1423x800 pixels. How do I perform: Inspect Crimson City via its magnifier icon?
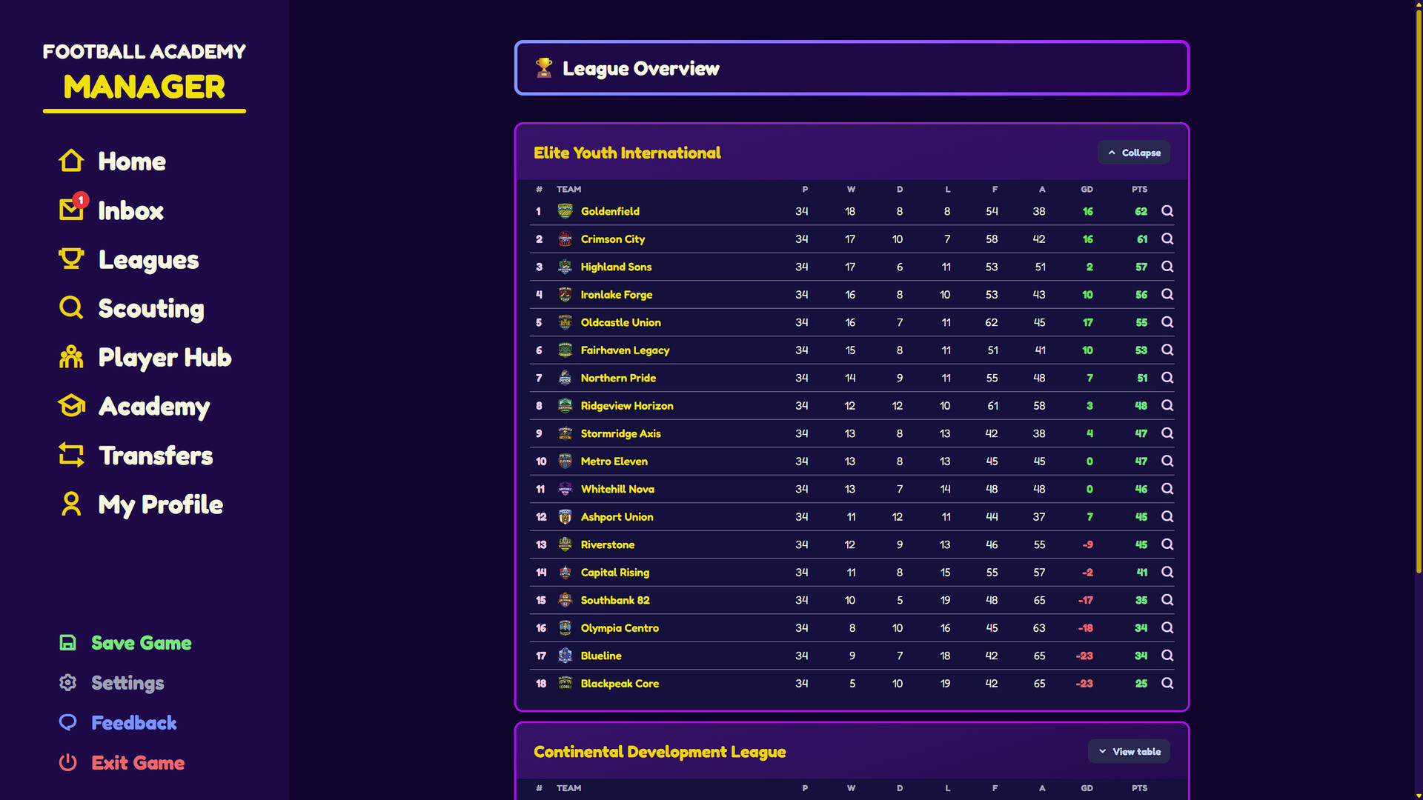tap(1167, 239)
